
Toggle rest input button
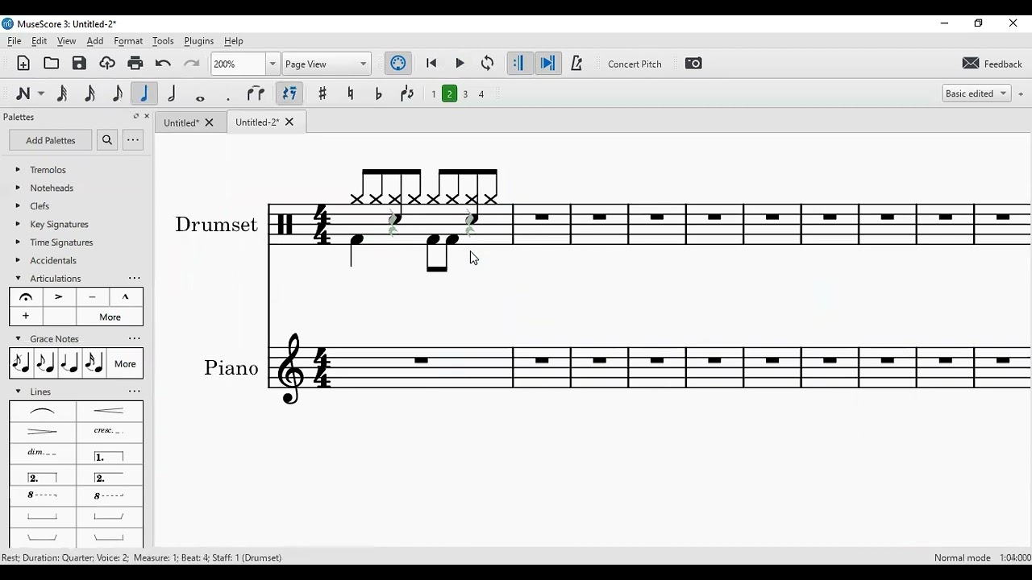coord(289,93)
